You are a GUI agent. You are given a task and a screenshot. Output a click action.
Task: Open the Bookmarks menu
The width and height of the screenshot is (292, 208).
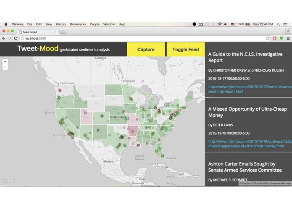[x=78, y=24]
